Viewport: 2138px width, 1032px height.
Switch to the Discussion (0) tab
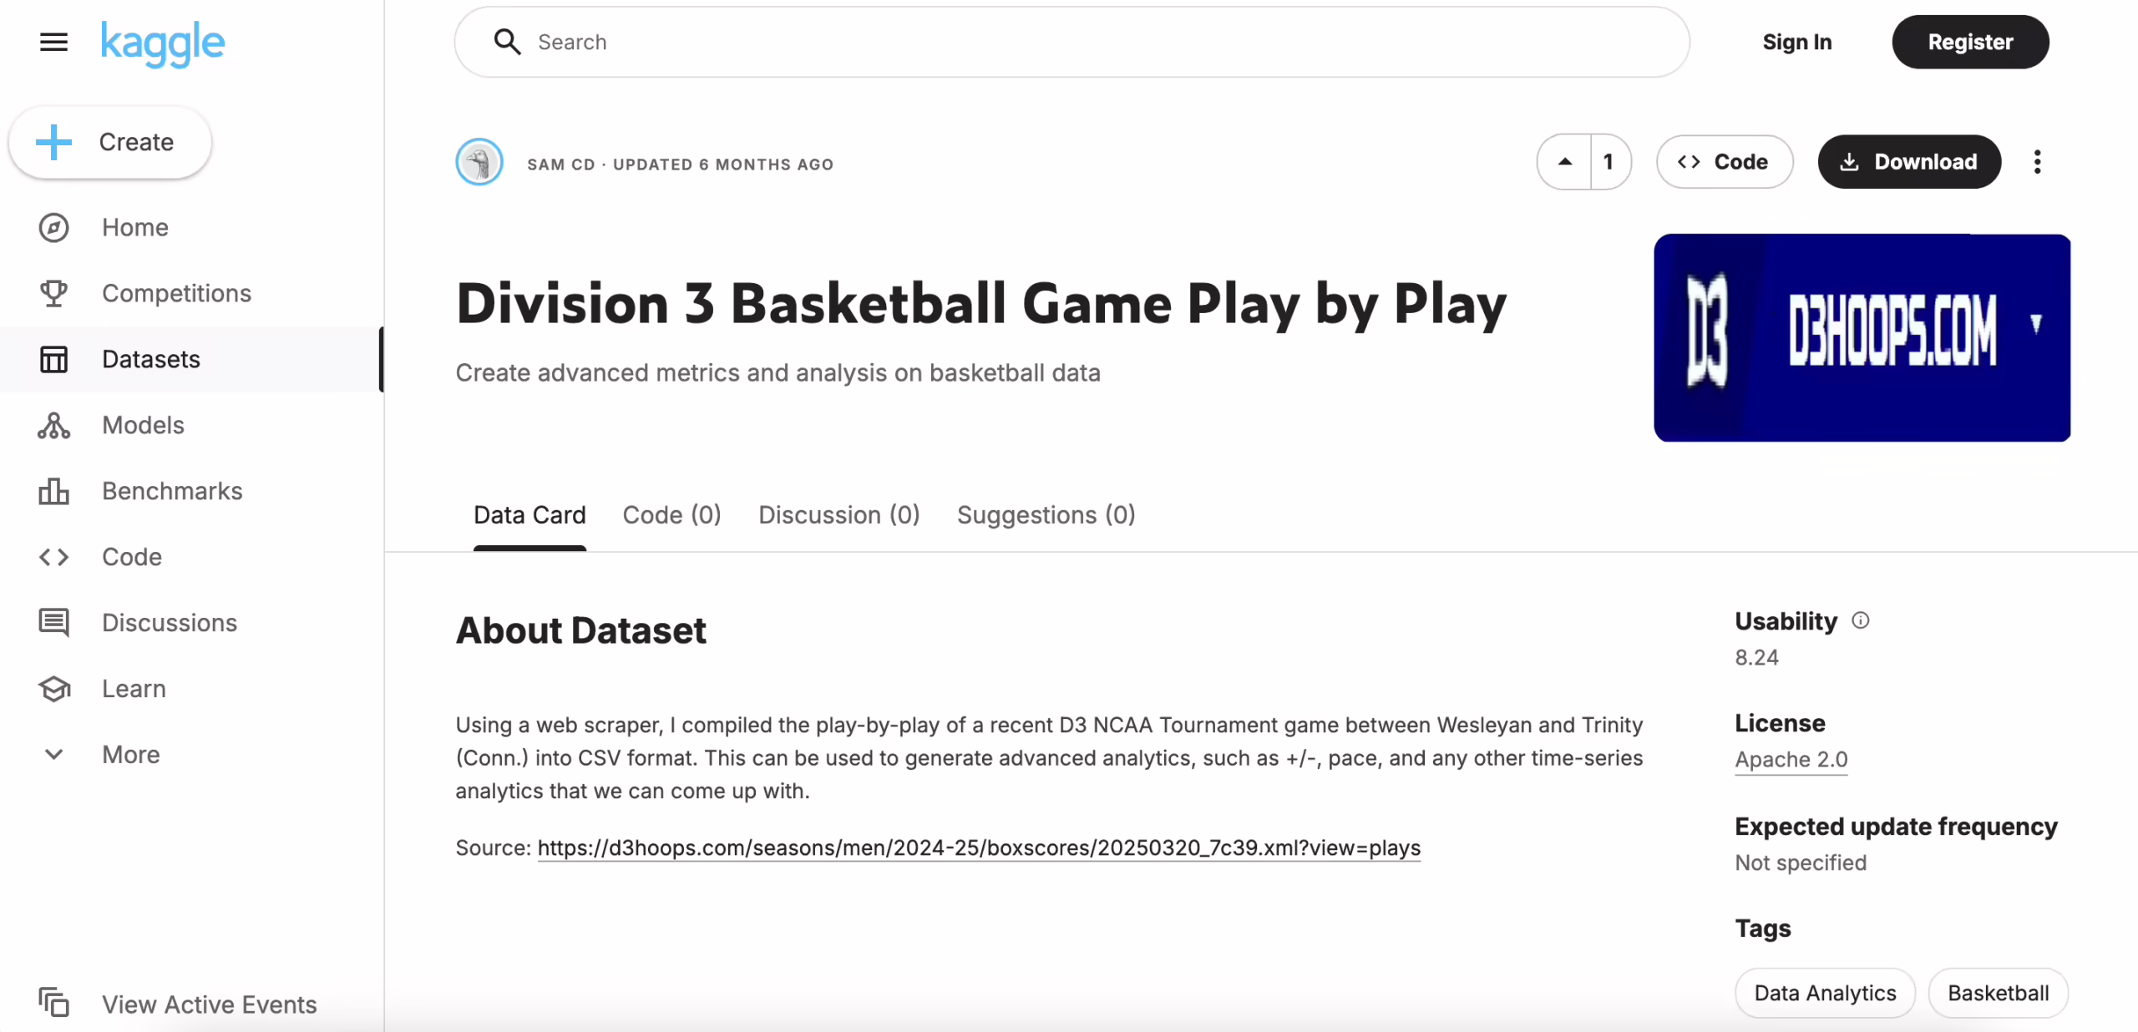pos(838,515)
